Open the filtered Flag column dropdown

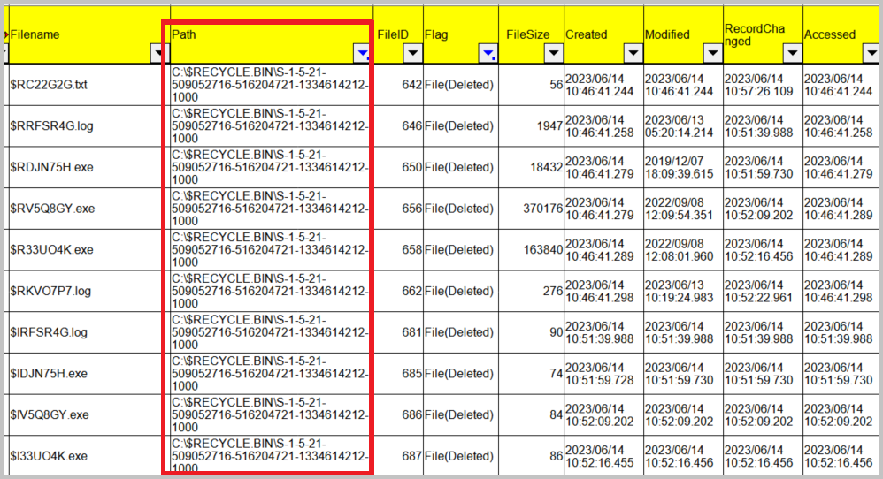click(488, 53)
